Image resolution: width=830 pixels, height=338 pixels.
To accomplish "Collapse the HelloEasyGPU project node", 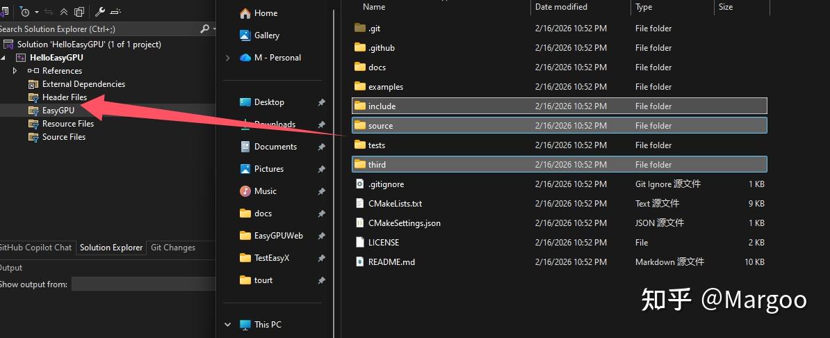I will point(3,58).
